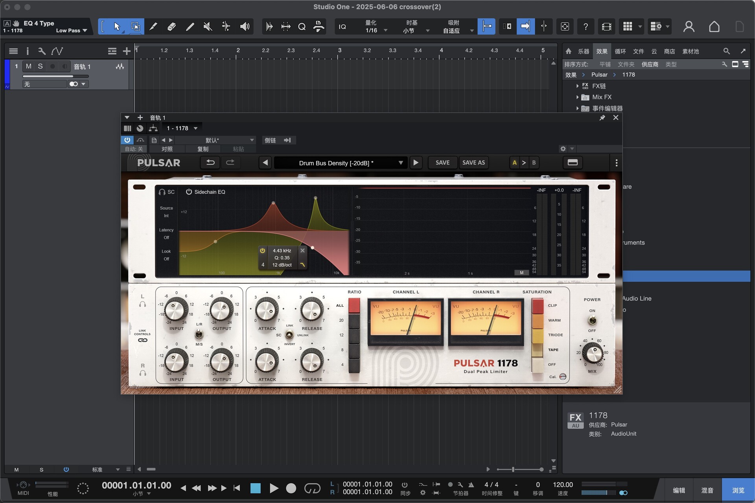This screenshot has height=503, width=755.
Task: Open the 吸附 自适应 snap dropdown
Action: [457, 26]
